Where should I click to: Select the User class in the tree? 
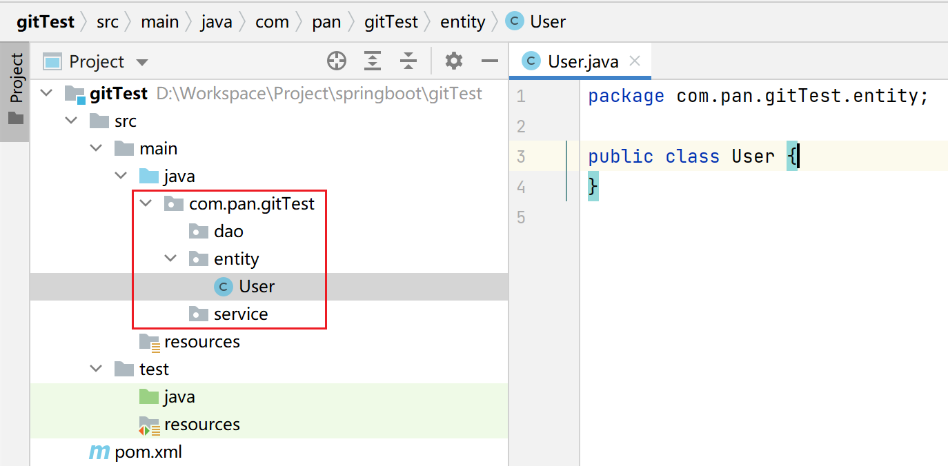(x=257, y=287)
